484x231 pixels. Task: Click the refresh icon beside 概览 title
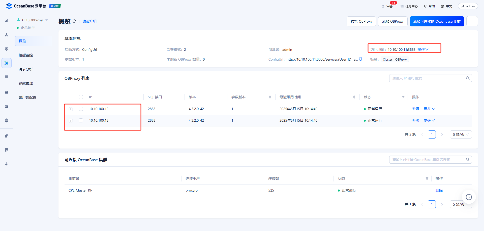(x=74, y=21)
